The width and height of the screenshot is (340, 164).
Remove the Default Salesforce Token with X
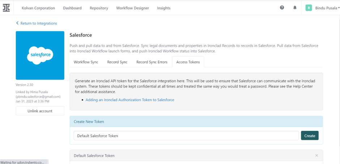click(316, 156)
